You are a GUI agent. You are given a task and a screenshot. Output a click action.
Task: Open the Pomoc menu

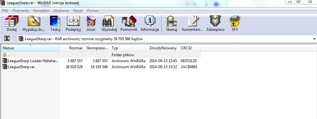[x=93, y=11]
